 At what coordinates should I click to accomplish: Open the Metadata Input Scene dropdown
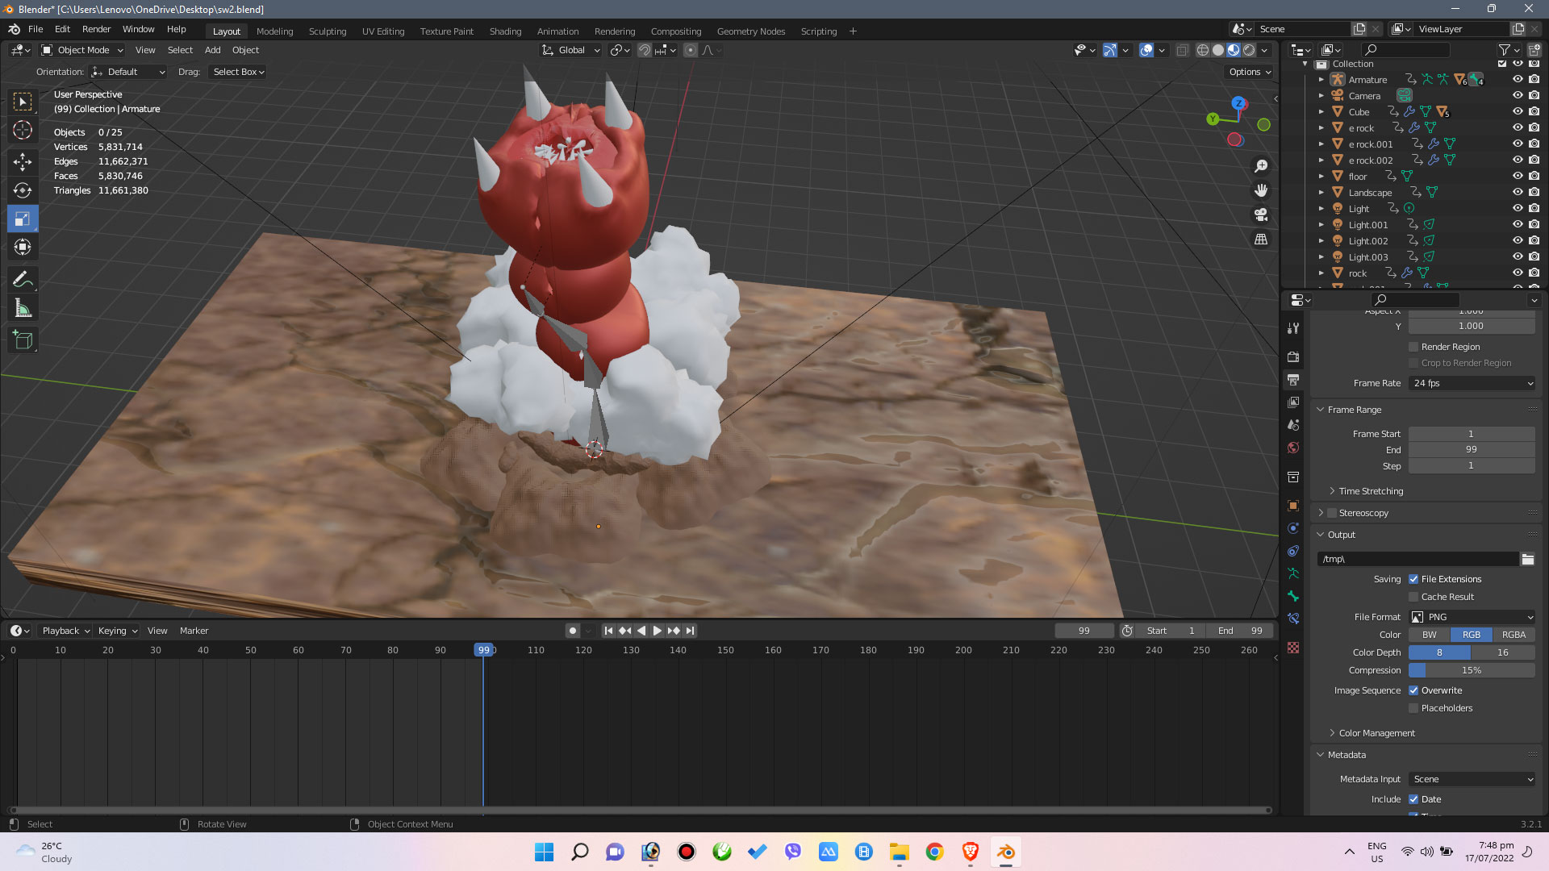click(1472, 779)
